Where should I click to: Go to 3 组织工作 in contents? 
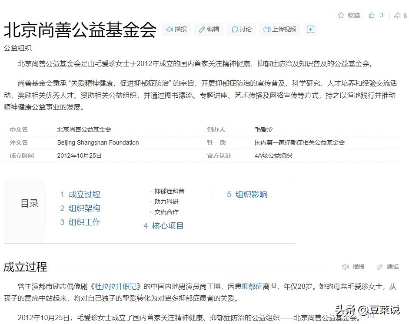(80, 222)
